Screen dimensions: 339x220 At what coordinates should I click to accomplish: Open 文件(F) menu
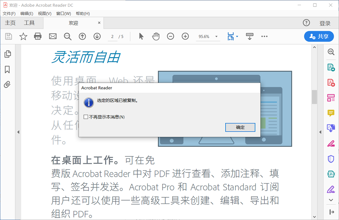point(9,14)
